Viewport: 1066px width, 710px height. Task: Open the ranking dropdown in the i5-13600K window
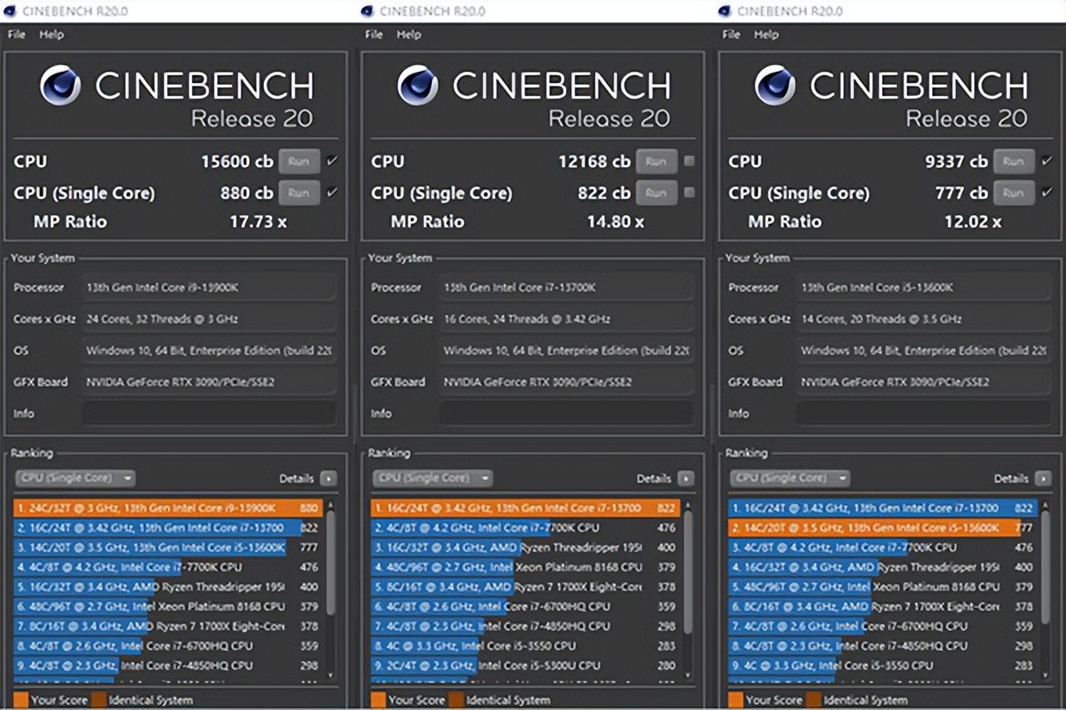click(x=789, y=478)
